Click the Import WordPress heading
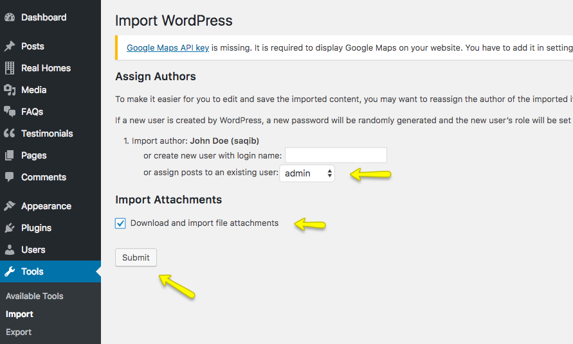This screenshot has width=573, height=344. pos(174,21)
